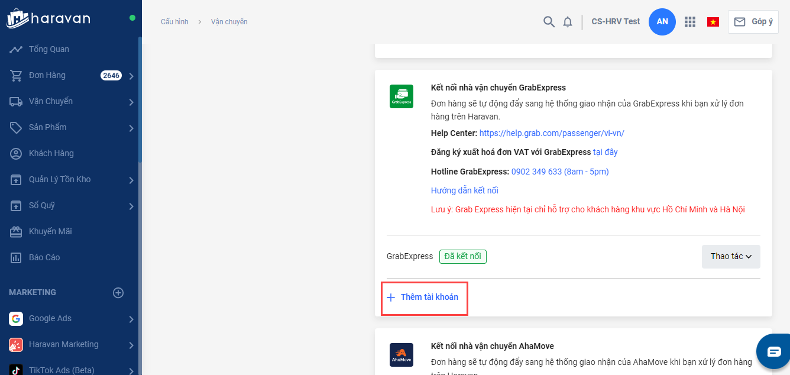Select Báo Cáo in the sidebar
The width and height of the screenshot is (790, 375).
(x=44, y=257)
